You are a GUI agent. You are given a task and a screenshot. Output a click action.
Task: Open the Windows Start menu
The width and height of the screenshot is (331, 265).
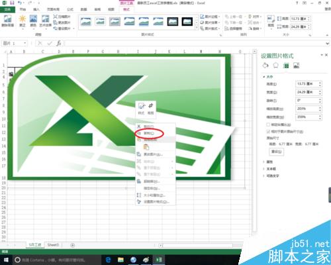pos(6,260)
